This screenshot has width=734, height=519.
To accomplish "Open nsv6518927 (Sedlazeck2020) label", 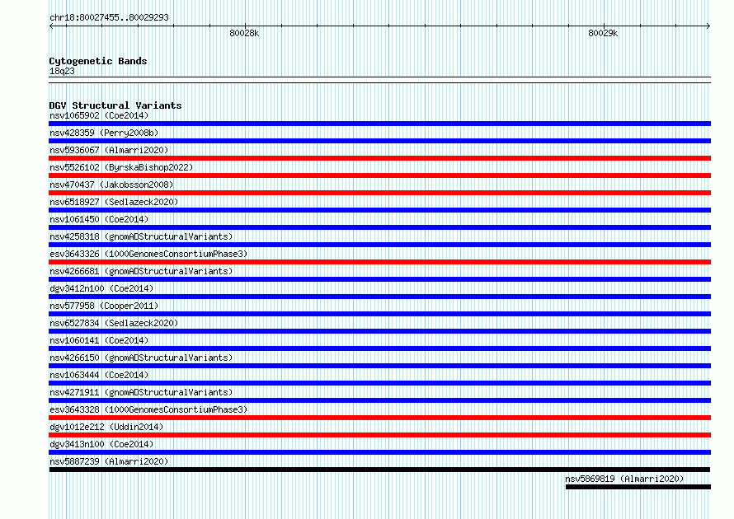I will (114, 202).
